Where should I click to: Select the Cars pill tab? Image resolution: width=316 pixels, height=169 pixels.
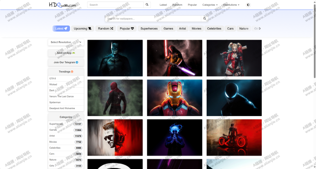click(x=230, y=29)
